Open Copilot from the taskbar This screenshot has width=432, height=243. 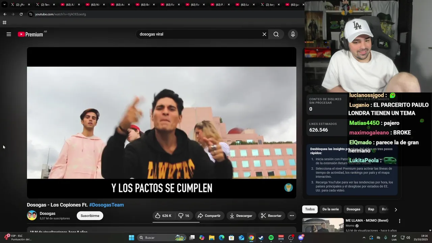click(x=202, y=238)
